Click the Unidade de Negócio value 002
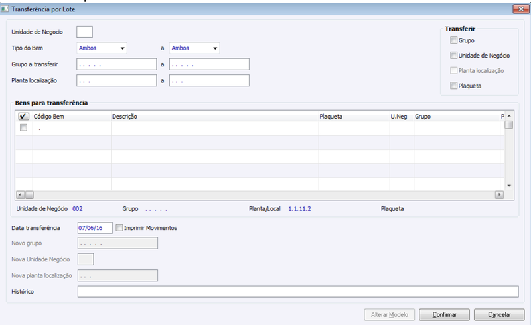This screenshot has height=325, width=531. click(78, 208)
